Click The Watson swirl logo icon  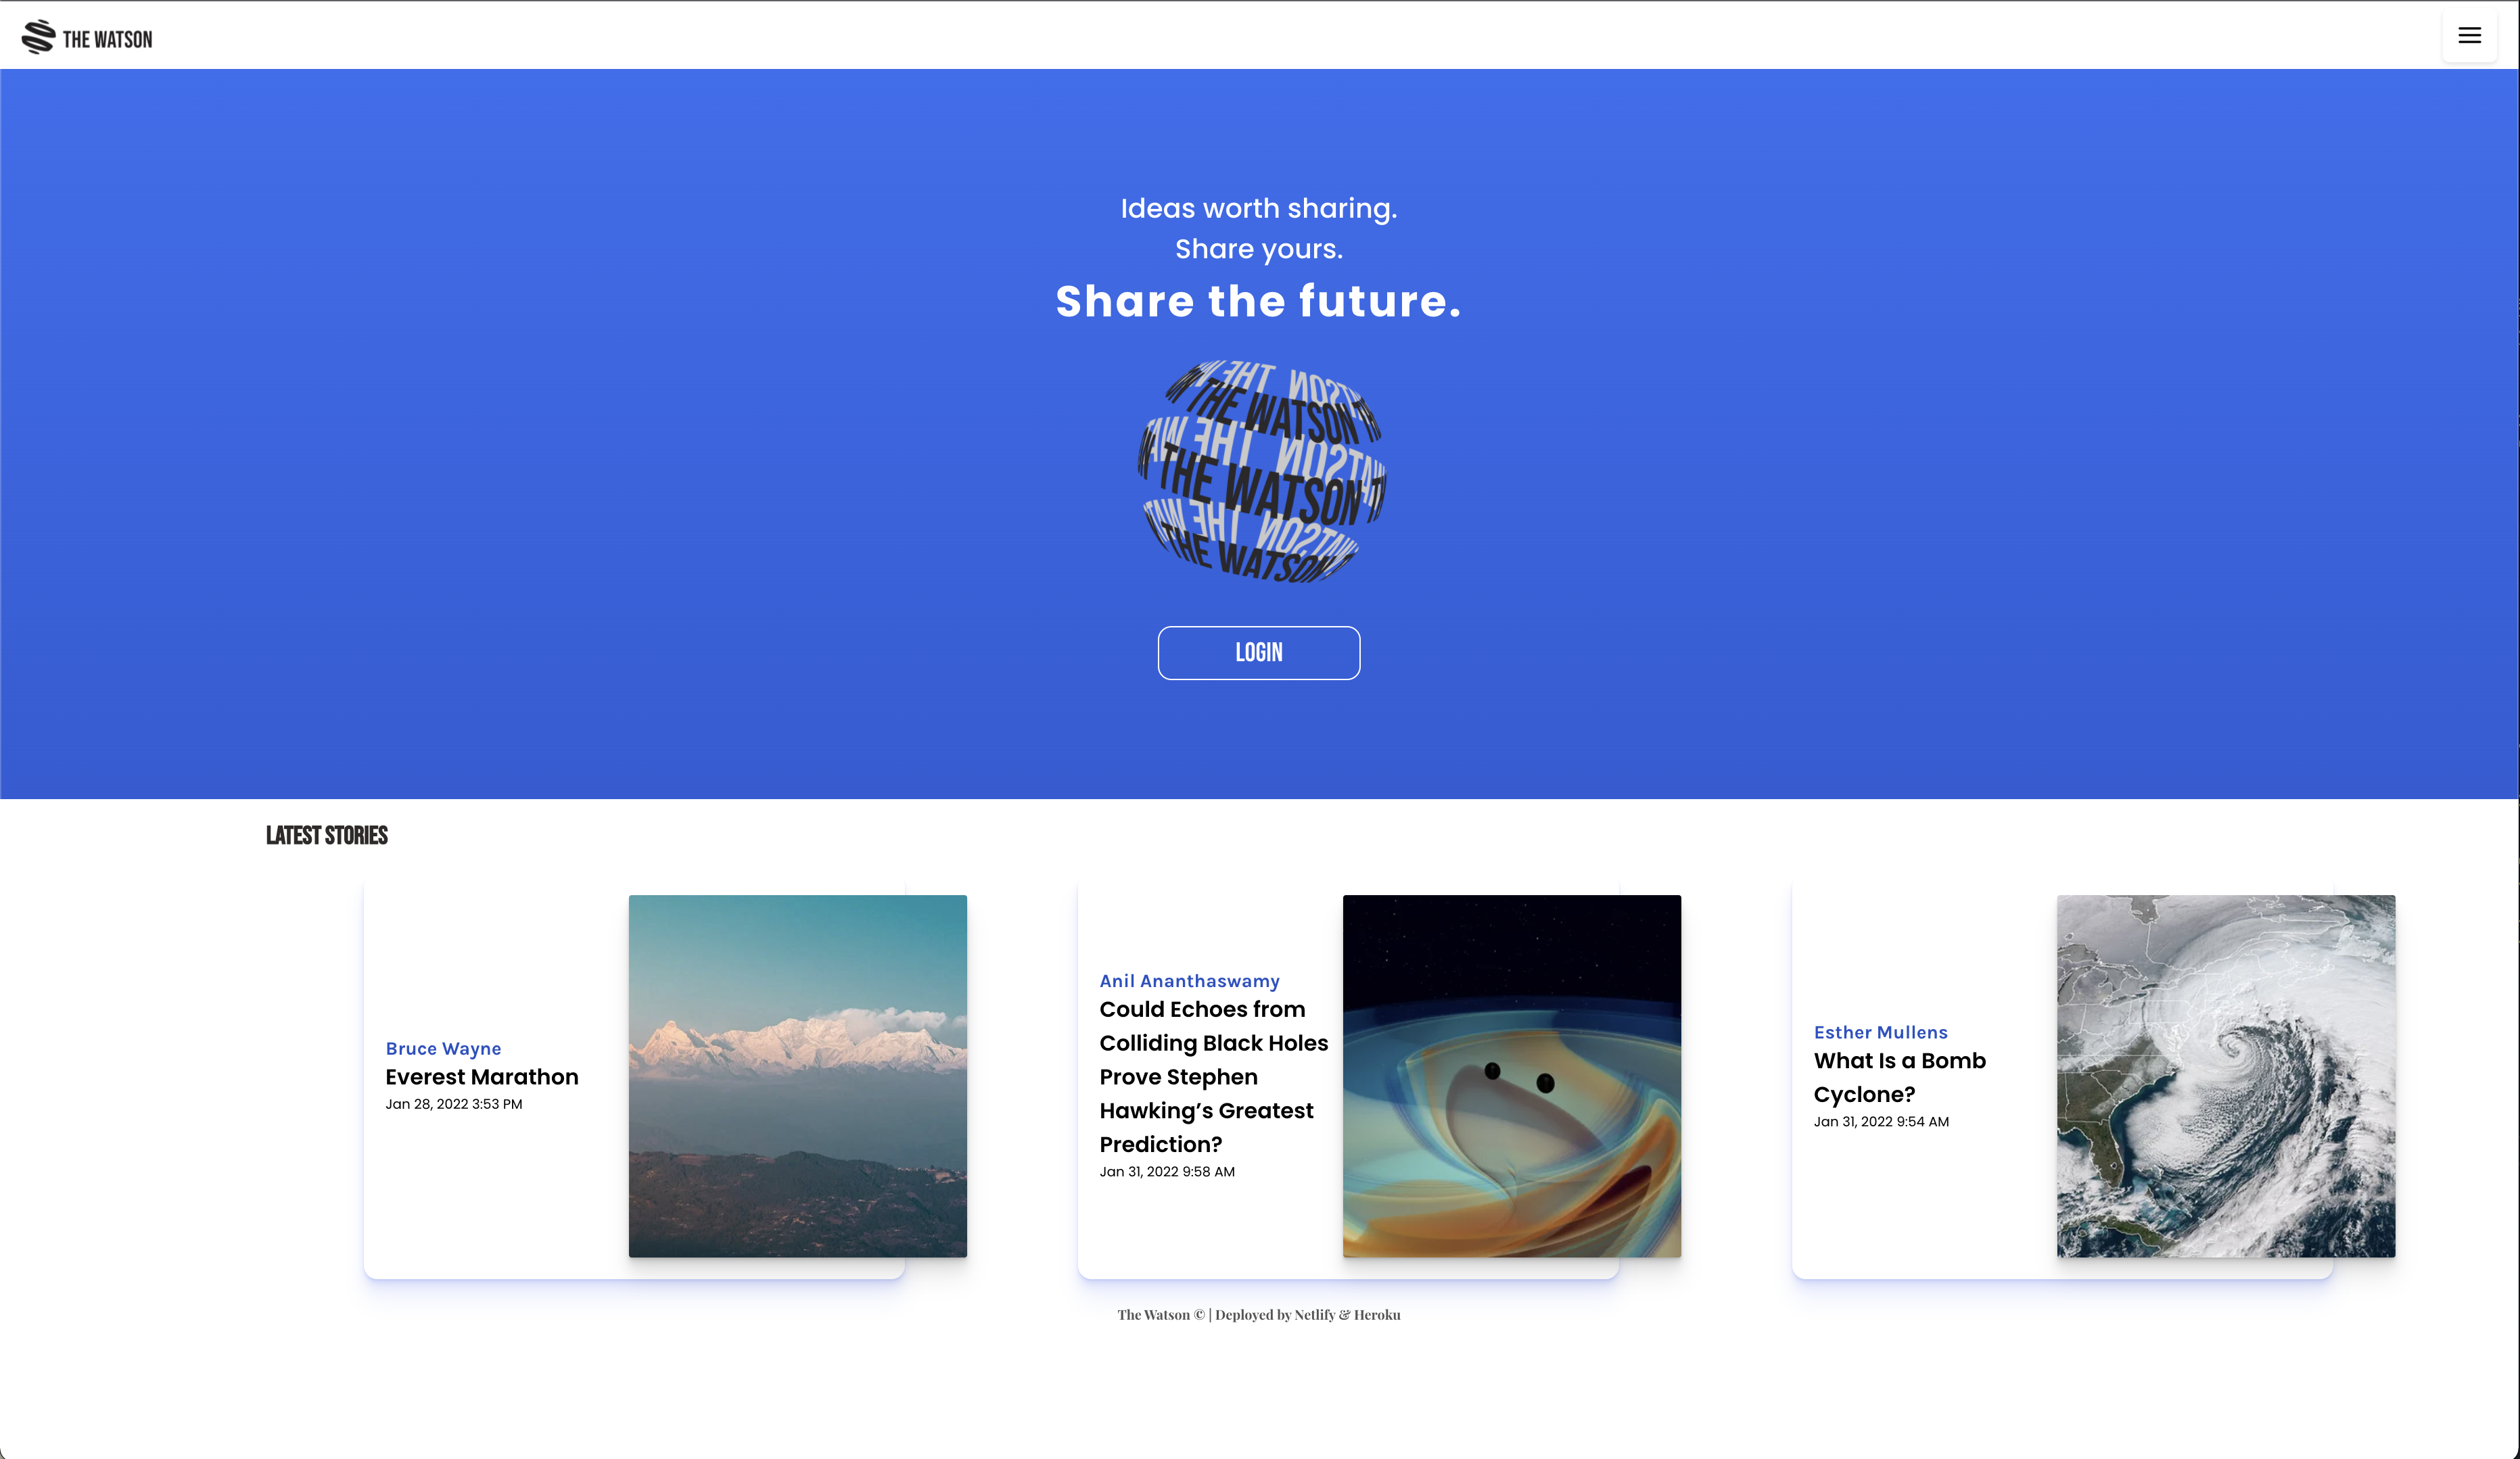(38, 37)
